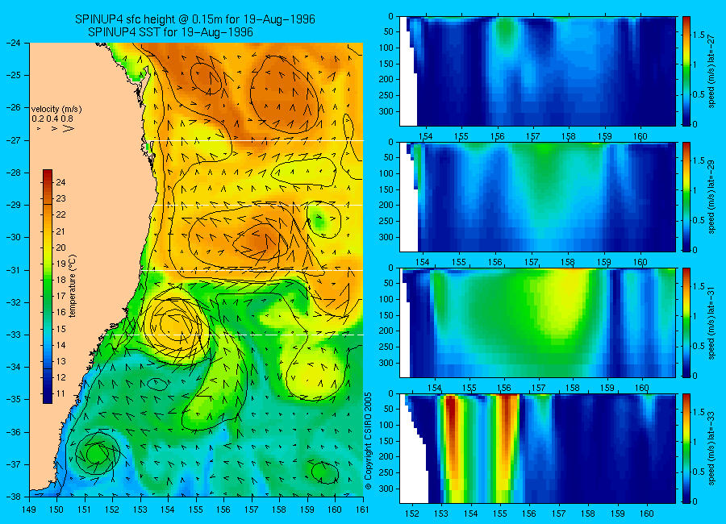
Task: Click the largest 0.8 m/s velocity legend arrow
Action: [69, 128]
